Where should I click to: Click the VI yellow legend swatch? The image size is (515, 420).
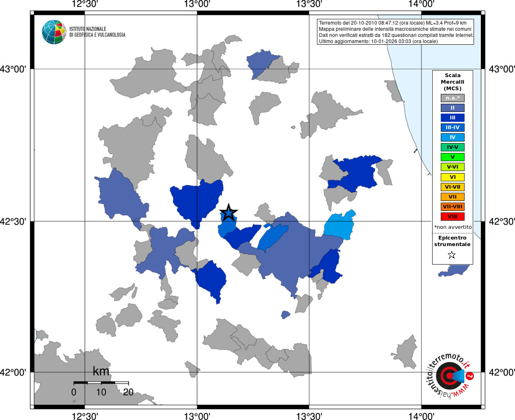pyautogui.click(x=453, y=177)
